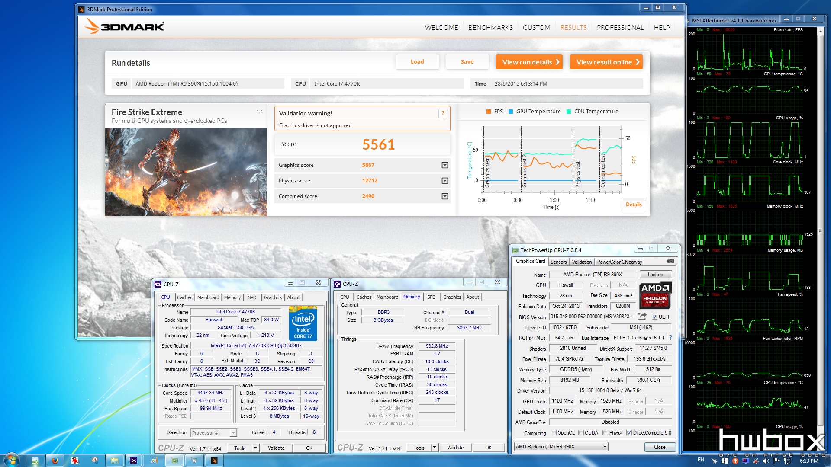
Task: Open the Validation tab in GPU-Z
Action: click(582, 262)
